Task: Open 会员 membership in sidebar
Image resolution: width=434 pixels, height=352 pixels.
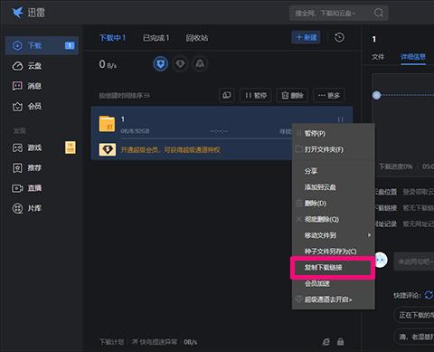Action: [x=26, y=106]
